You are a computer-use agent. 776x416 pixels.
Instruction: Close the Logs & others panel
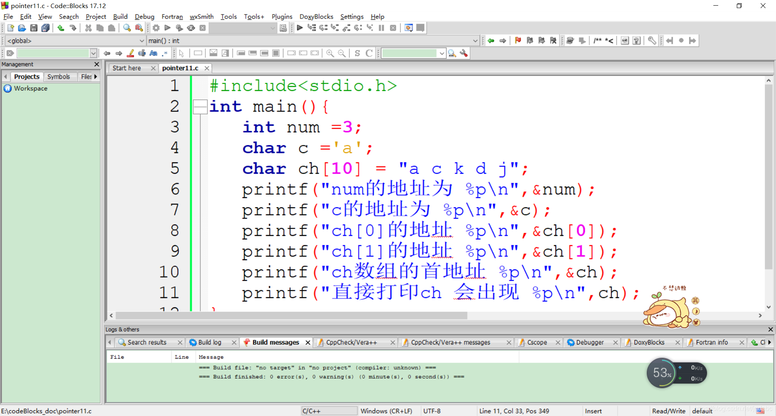pos(770,329)
